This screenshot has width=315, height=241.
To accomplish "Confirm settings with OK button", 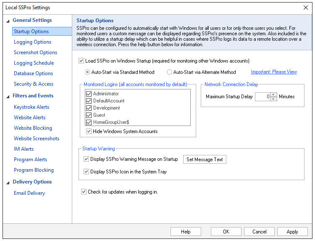I will 226,232.
